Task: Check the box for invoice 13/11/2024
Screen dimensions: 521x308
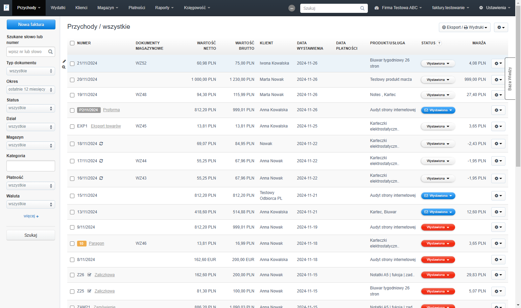Action: (72, 212)
